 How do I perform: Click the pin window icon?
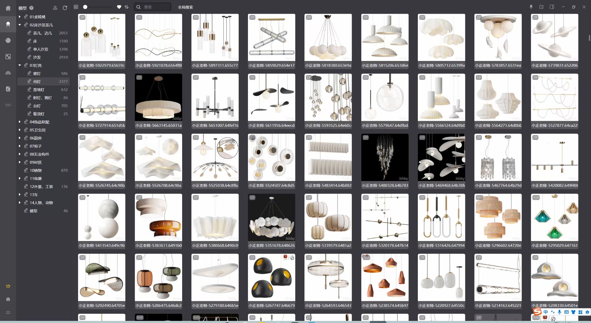pyautogui.click(x=531, y=7)
